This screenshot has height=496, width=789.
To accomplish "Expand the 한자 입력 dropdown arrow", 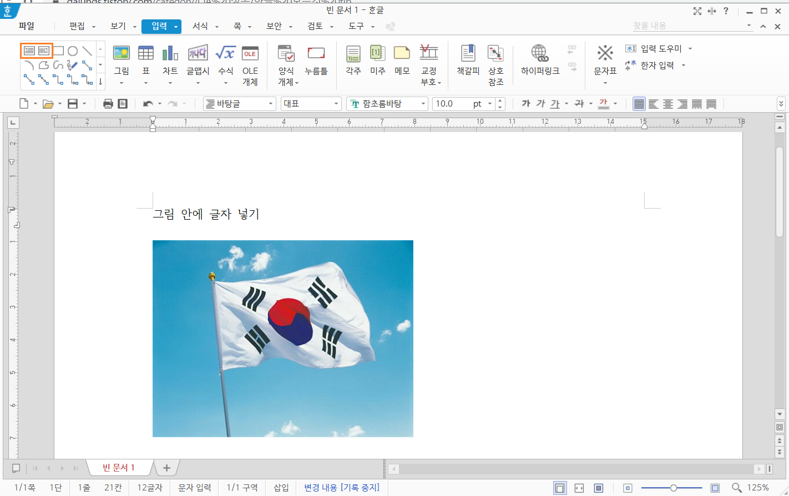I will tap(684, 65).
